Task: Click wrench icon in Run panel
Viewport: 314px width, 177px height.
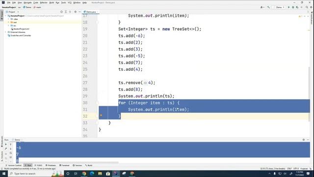Action: (x=6, y=148)
